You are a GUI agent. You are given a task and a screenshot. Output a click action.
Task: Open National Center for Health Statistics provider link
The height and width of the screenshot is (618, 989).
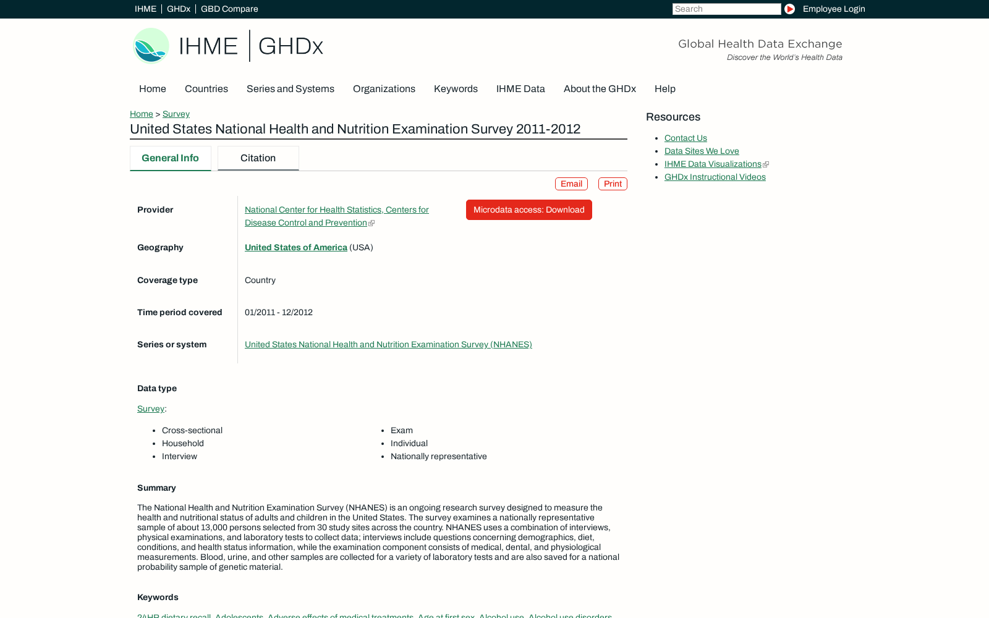tap(337, 216)
